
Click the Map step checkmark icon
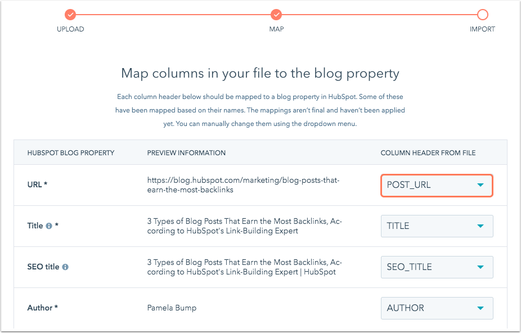[x=276, y=15]
